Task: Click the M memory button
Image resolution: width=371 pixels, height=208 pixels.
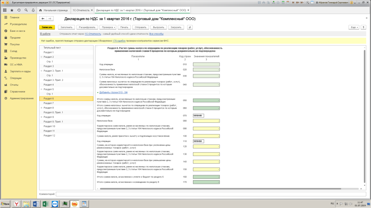Action: tap(293, 3)
